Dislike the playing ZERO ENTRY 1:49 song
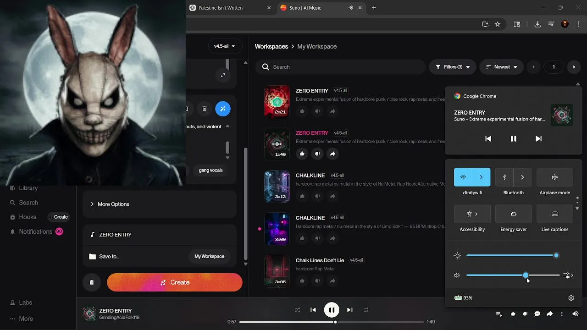The width and height of the screenshot is (587, 330). [317, 154]
